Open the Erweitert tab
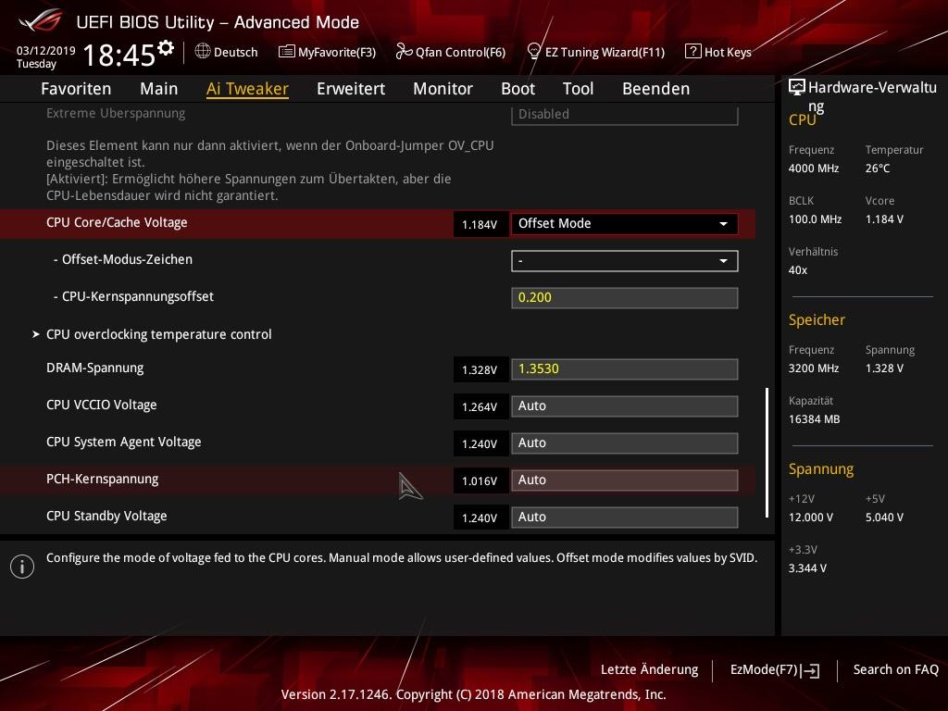 351,89
